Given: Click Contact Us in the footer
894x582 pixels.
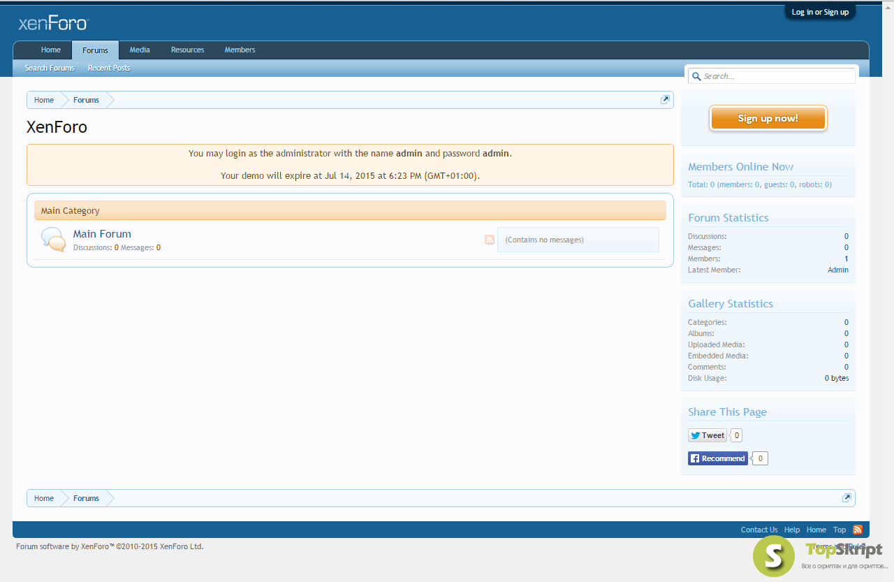Looking at the screenshot, I should (759, 530).
